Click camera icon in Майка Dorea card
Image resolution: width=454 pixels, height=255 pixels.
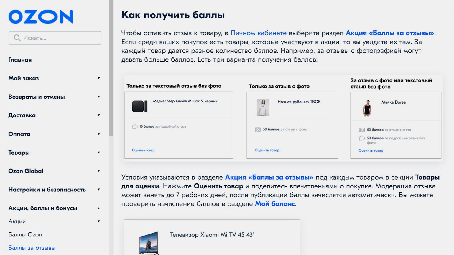tap(362, 130)
